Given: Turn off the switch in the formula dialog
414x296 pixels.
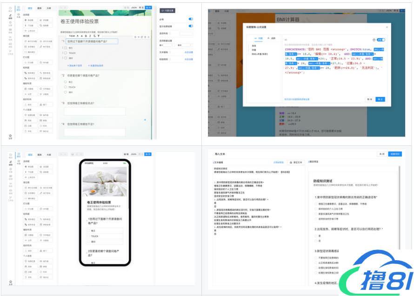Looking at the screenshot, I should (x=381, y=40).
